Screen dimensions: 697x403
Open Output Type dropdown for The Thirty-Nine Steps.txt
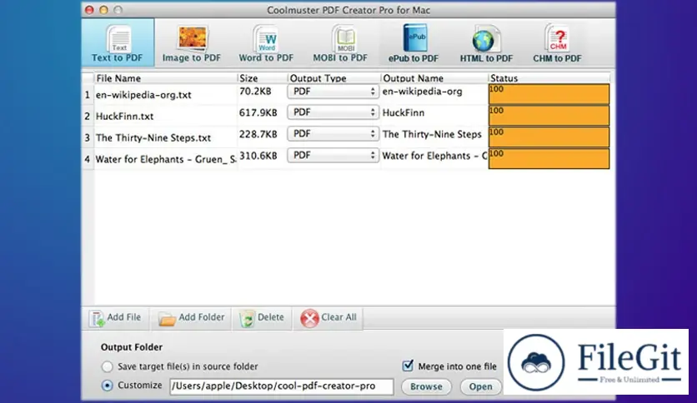point(333,133)
